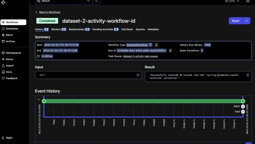Image resolution: width=255 pixels, height=144 pixels.
Task: Click the null input text
Action: [x=42, y=75]
